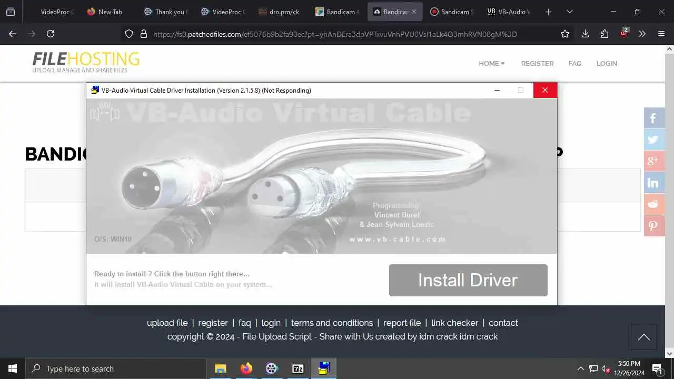Close the active Bandicam tab
The image size is (674, 379).
click(x=414, y=12)
